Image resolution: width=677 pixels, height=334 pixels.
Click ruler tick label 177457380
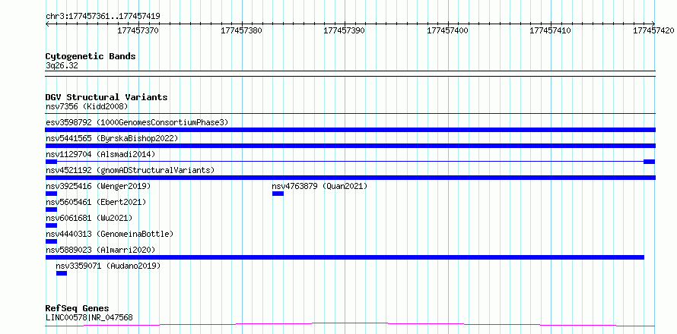241,30
